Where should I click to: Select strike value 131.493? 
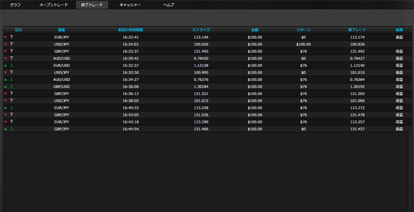201,52
